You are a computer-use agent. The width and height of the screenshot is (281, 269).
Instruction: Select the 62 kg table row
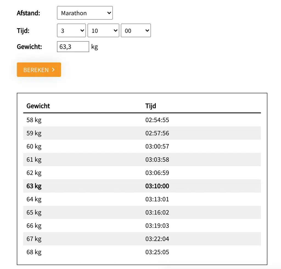(142, 173)
